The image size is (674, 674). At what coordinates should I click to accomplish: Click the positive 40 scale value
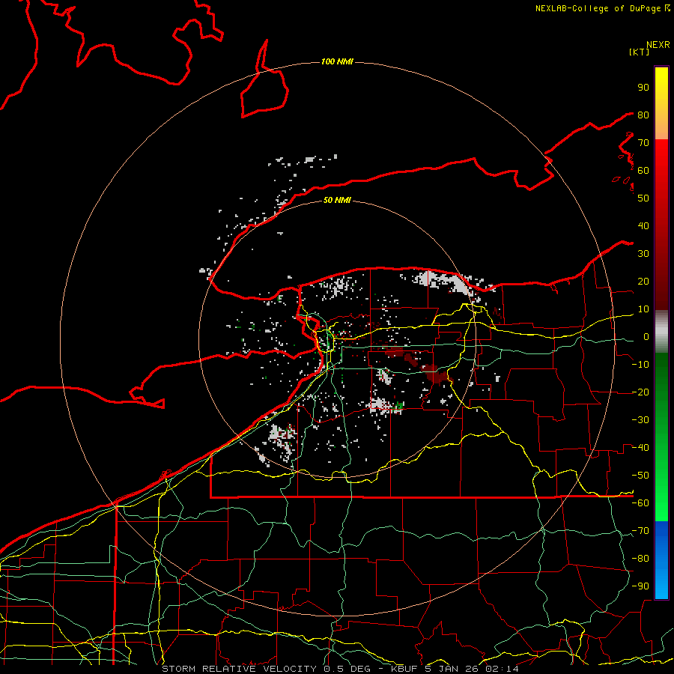click(x=643, y=225)
